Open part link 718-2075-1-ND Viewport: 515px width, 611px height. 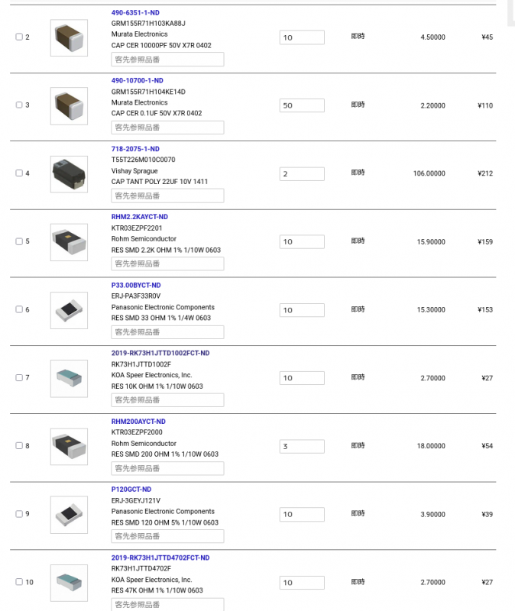point(135,149)
